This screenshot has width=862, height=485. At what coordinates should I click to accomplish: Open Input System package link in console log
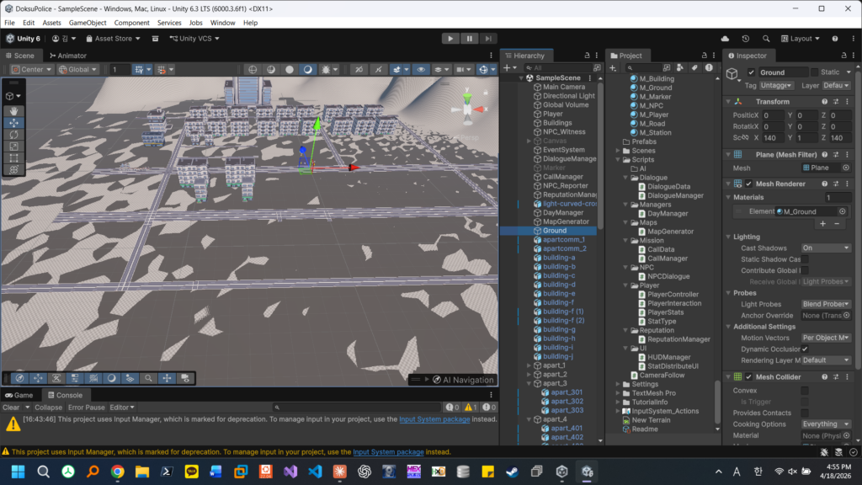click(x=434, y=419)
